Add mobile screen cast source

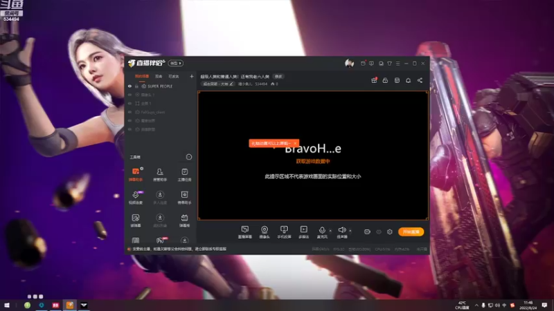[284, 232]
